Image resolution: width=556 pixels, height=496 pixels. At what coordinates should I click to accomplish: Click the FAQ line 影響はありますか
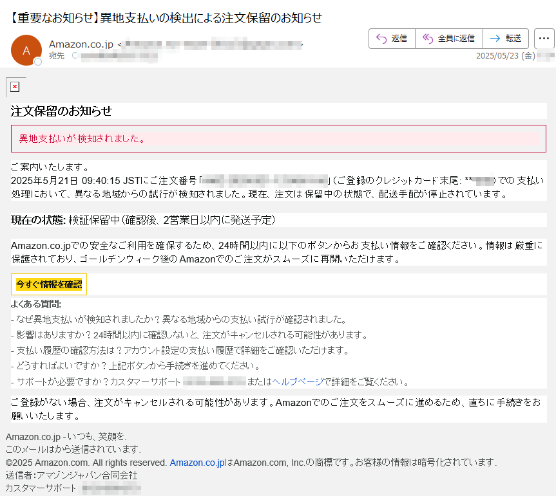pyautogui.click(x=189, y=335)
